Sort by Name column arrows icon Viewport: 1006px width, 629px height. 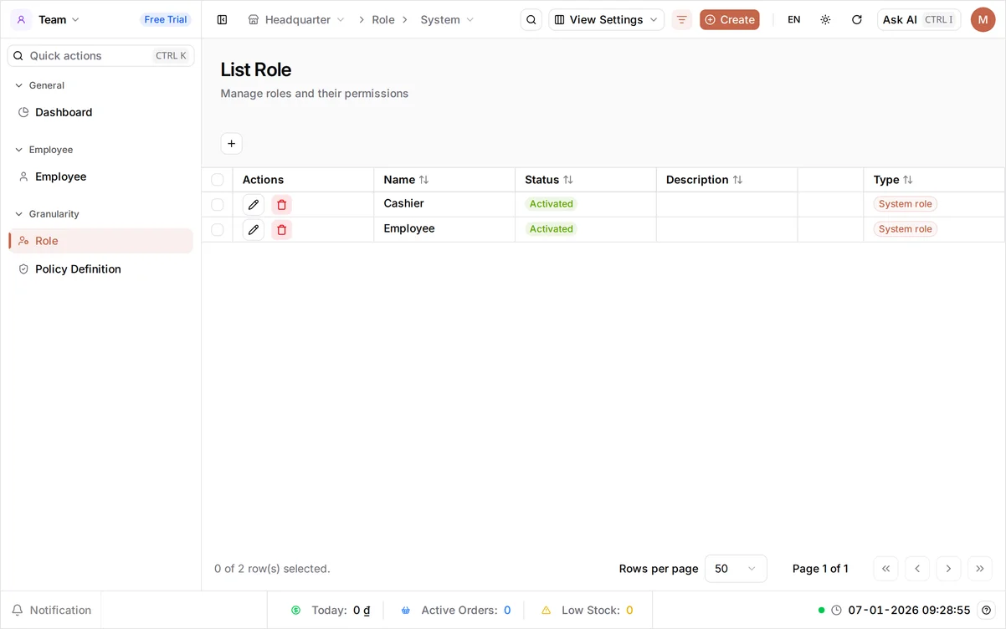(x=424, y=180)
